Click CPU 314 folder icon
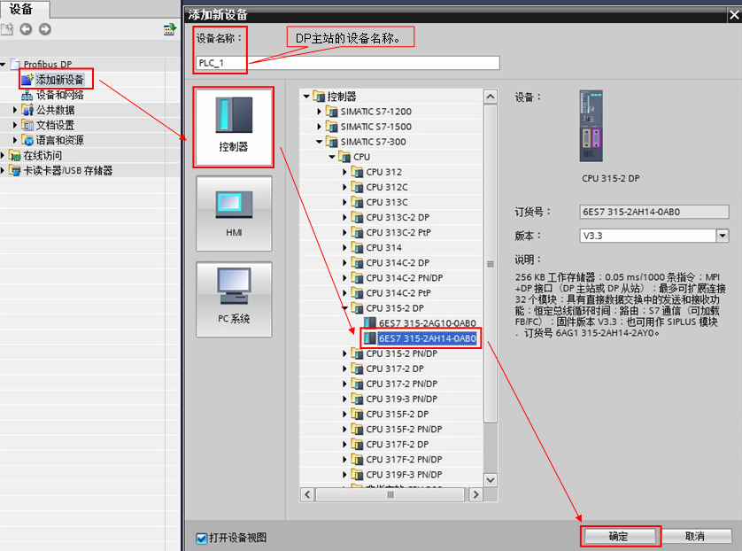 [358, 247]
